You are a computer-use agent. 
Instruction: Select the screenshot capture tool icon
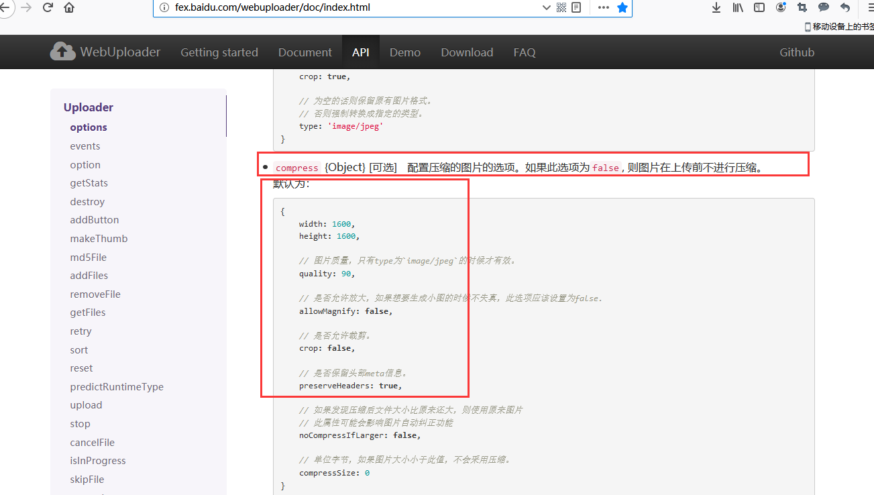802,9
